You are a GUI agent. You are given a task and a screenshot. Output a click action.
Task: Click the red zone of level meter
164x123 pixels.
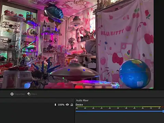point(163,107)
